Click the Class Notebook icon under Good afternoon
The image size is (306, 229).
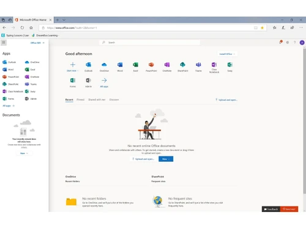point(214,65)
